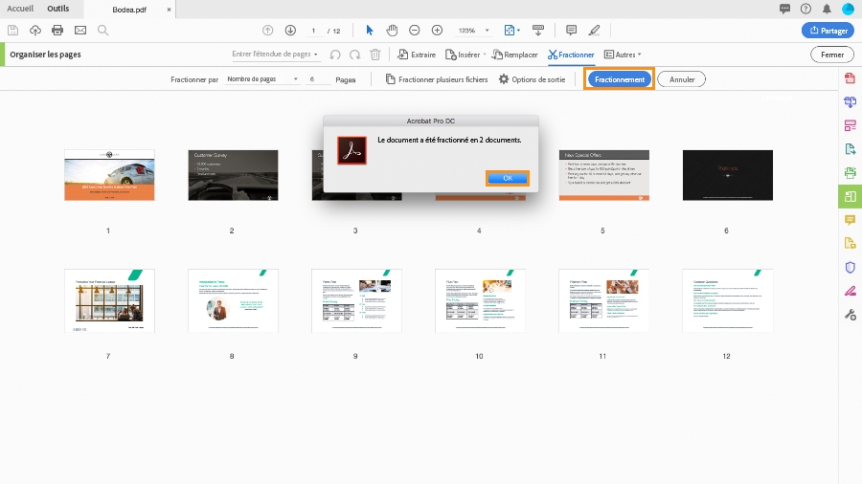Go to next page with the down arrow
The height and width of the screenshot is (484, 862).
(x=290, y=31)
